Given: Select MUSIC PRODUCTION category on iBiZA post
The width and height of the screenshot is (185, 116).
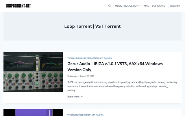Looking at the screenshot, I should tap(89, 58).
